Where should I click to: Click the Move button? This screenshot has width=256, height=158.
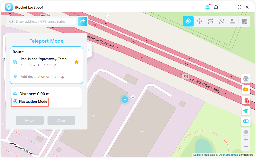pos(30,120)
